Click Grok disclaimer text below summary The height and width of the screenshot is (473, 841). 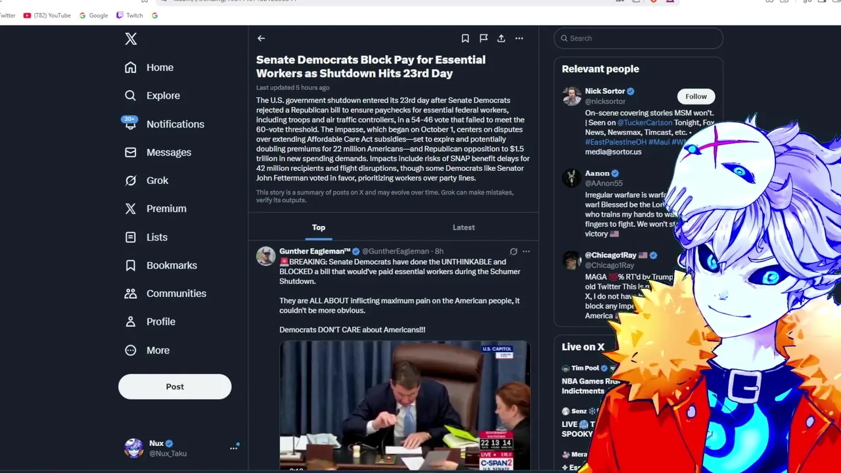(384, 196)
